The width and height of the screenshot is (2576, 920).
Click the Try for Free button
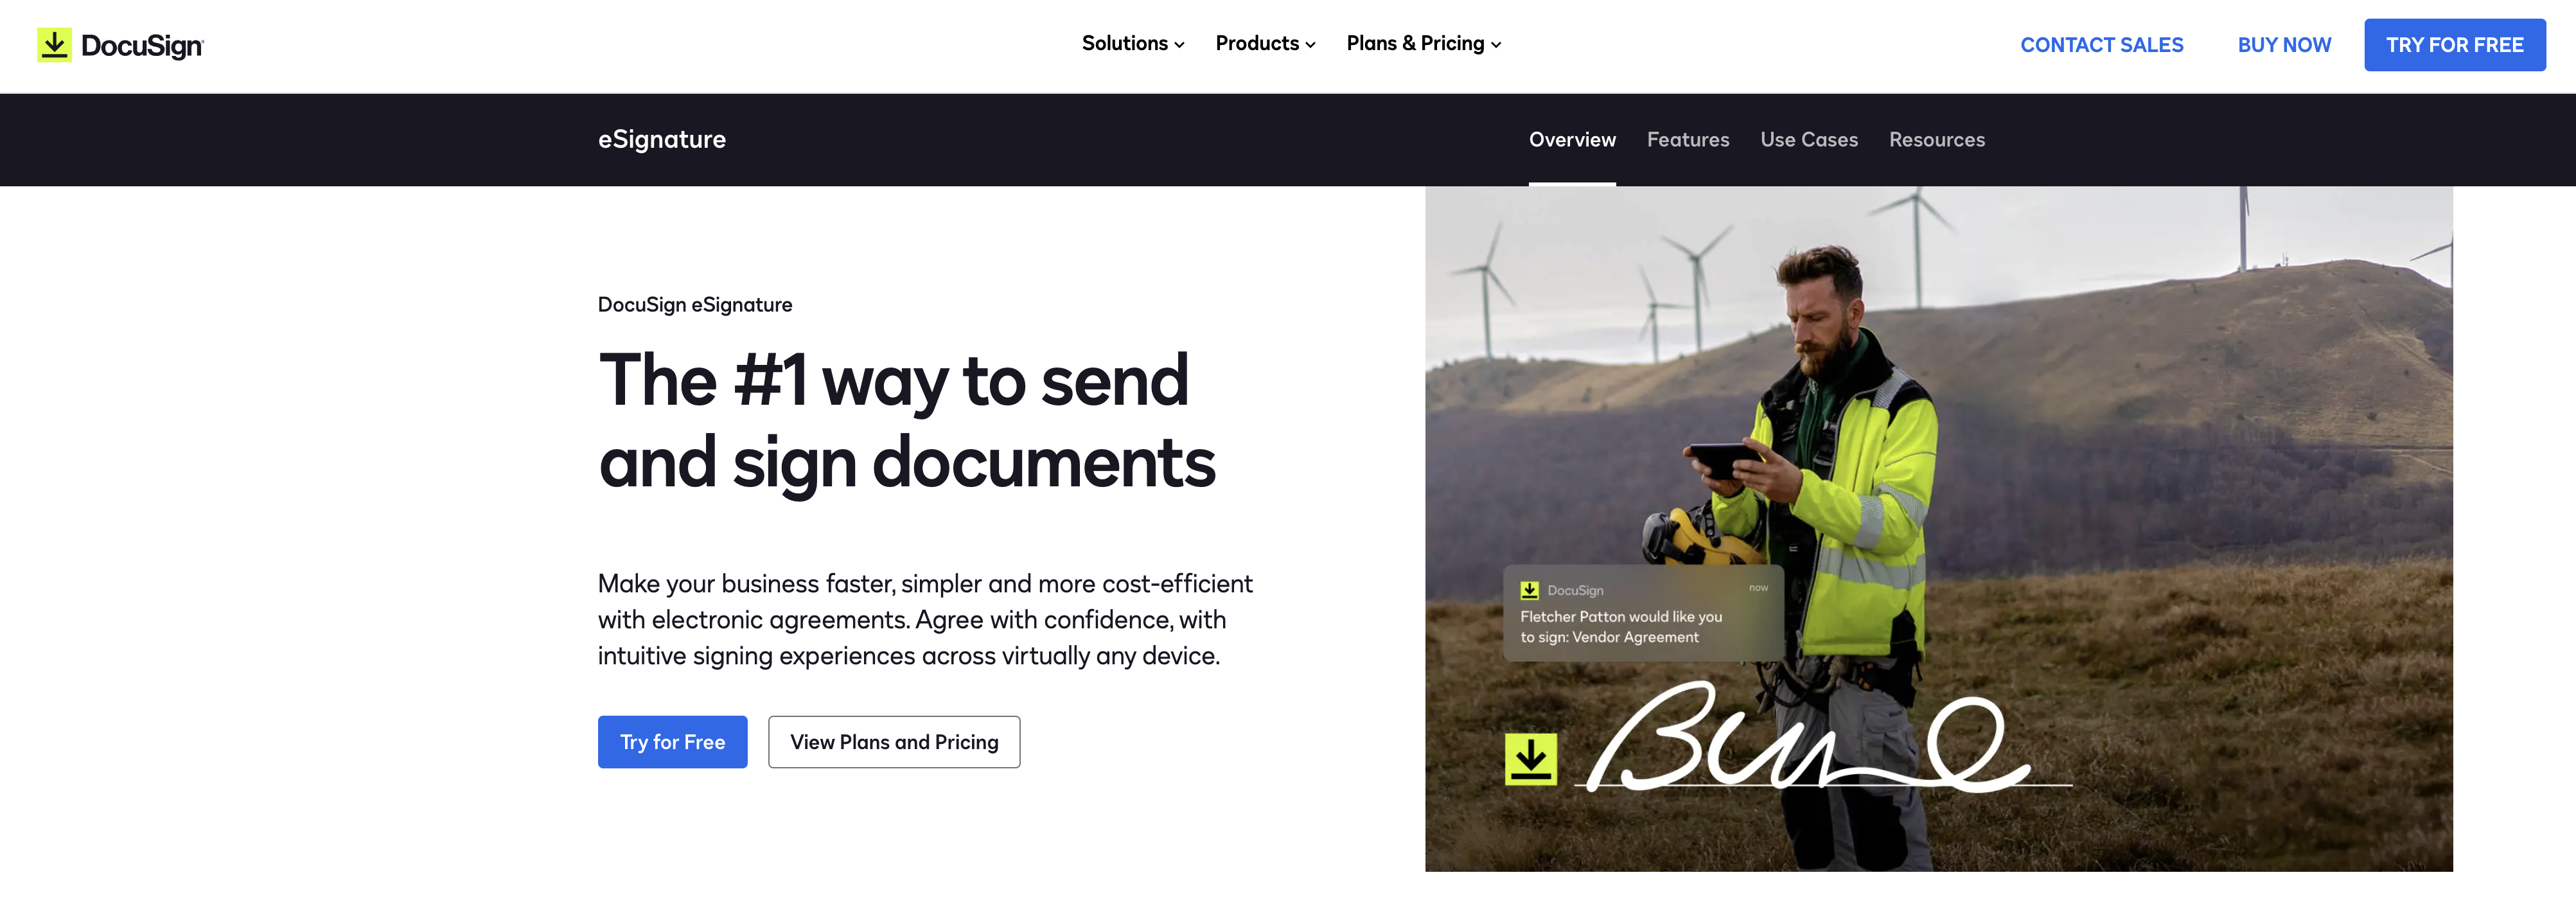click(672, 741)
